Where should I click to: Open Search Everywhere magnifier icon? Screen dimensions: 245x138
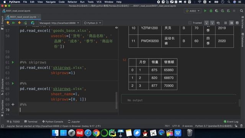tap(242, 11)
